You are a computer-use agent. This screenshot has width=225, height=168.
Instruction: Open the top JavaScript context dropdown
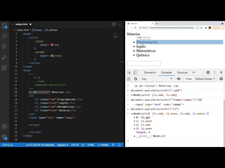point(157,79)
